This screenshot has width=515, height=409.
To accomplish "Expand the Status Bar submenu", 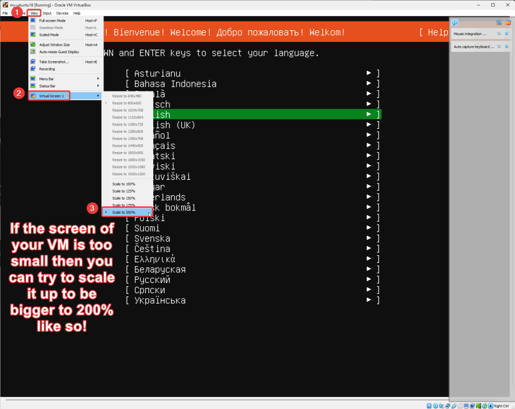I will pyautogui.click(x=66, y=86).
